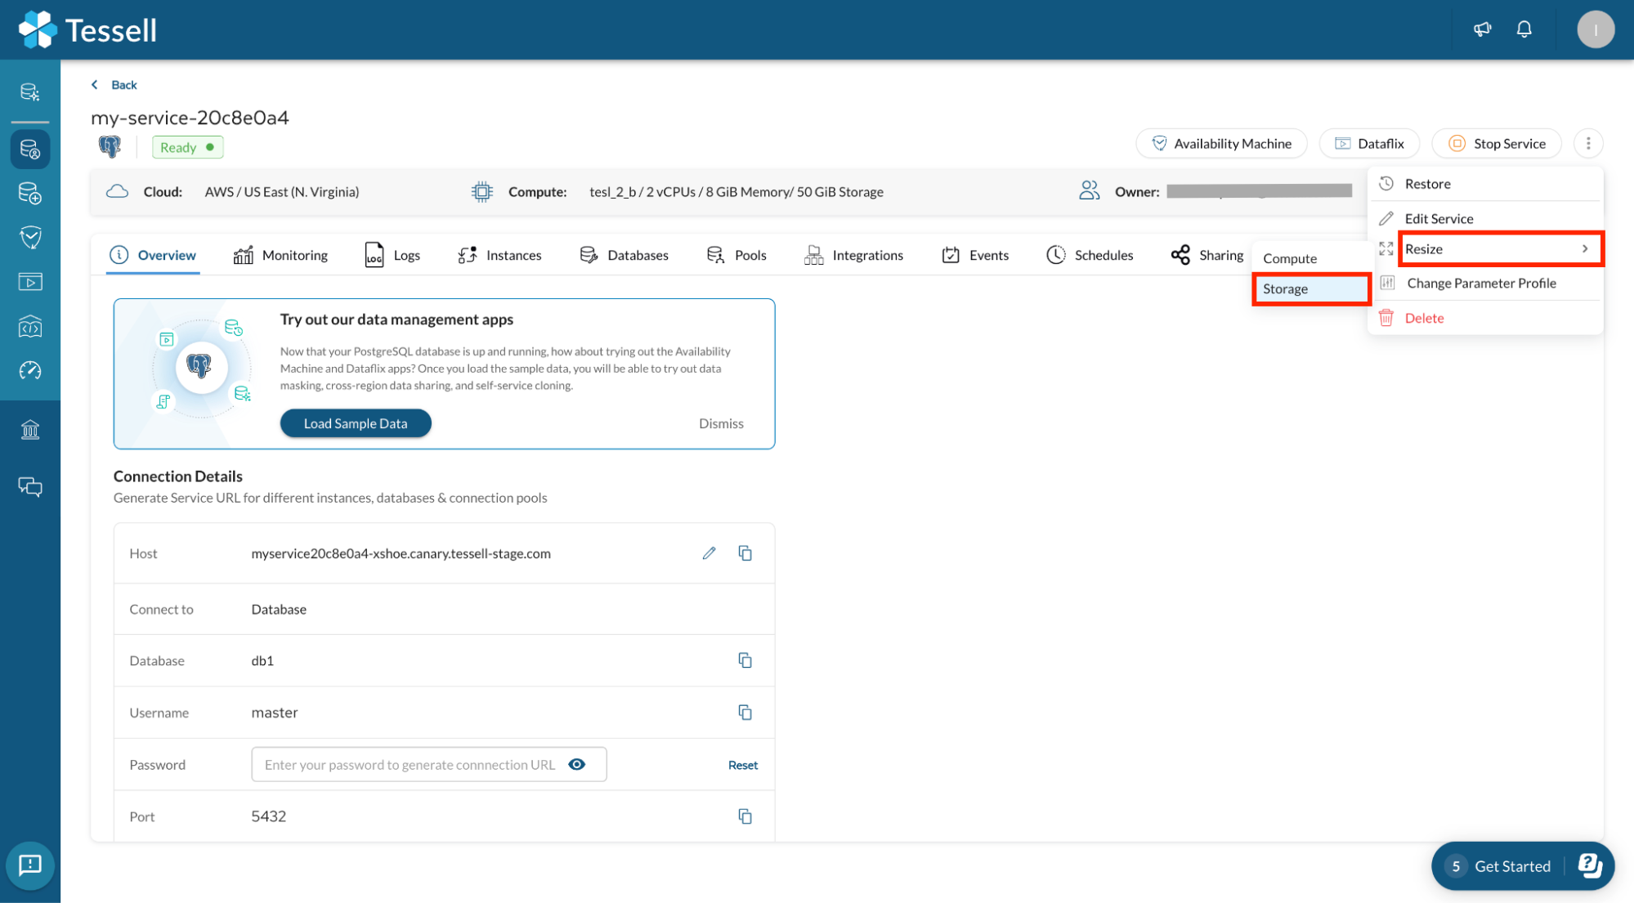Choose Change Parameter Profile

tap(1484, 284)
